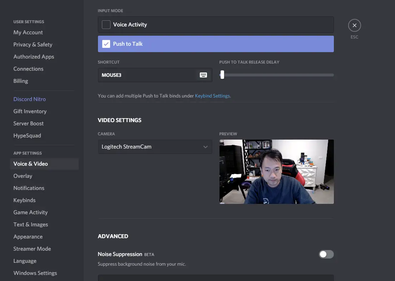The height and width of the screenshot is (281, 395).
Task: Enable the Voice Activity checkbox
Action: (x=106, y=25)
